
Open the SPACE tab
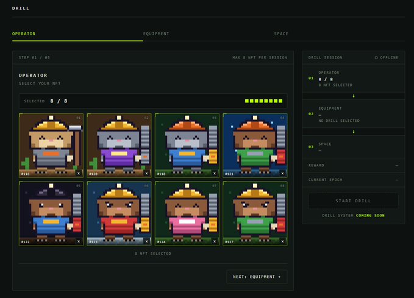pyautogui.click(x=281, y=34)
